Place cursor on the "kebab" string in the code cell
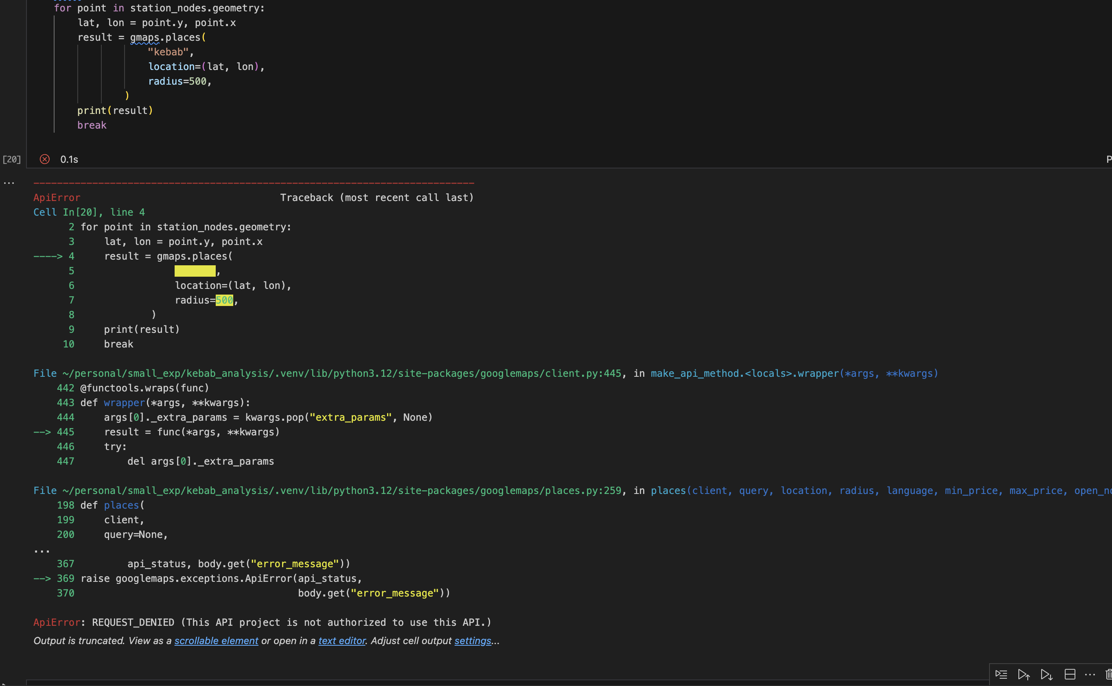This screenshot has height=686, width=1112. [168, 52]
